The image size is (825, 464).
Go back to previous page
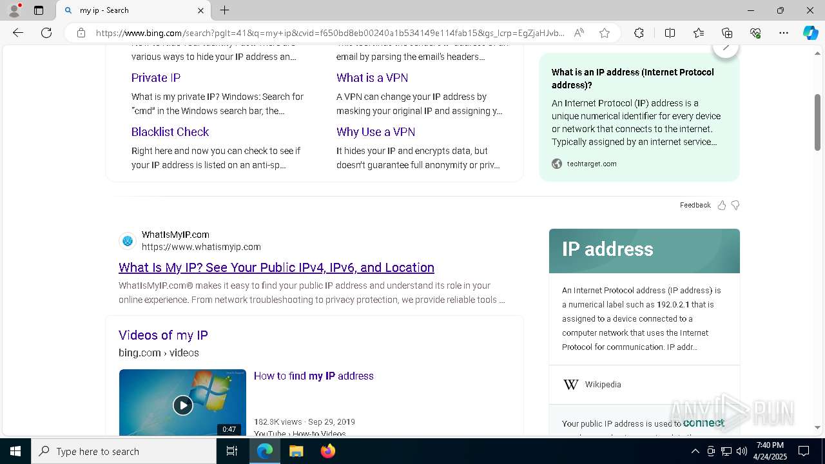click(17, 33)
